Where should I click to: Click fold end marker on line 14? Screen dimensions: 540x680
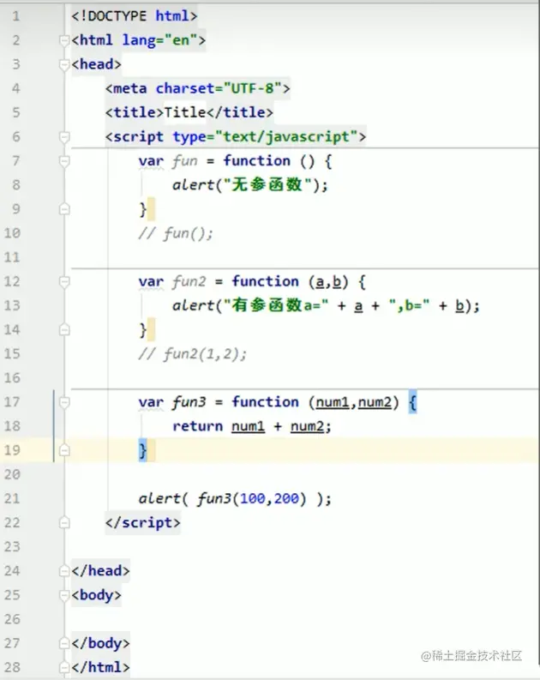(x=64, y=330)
